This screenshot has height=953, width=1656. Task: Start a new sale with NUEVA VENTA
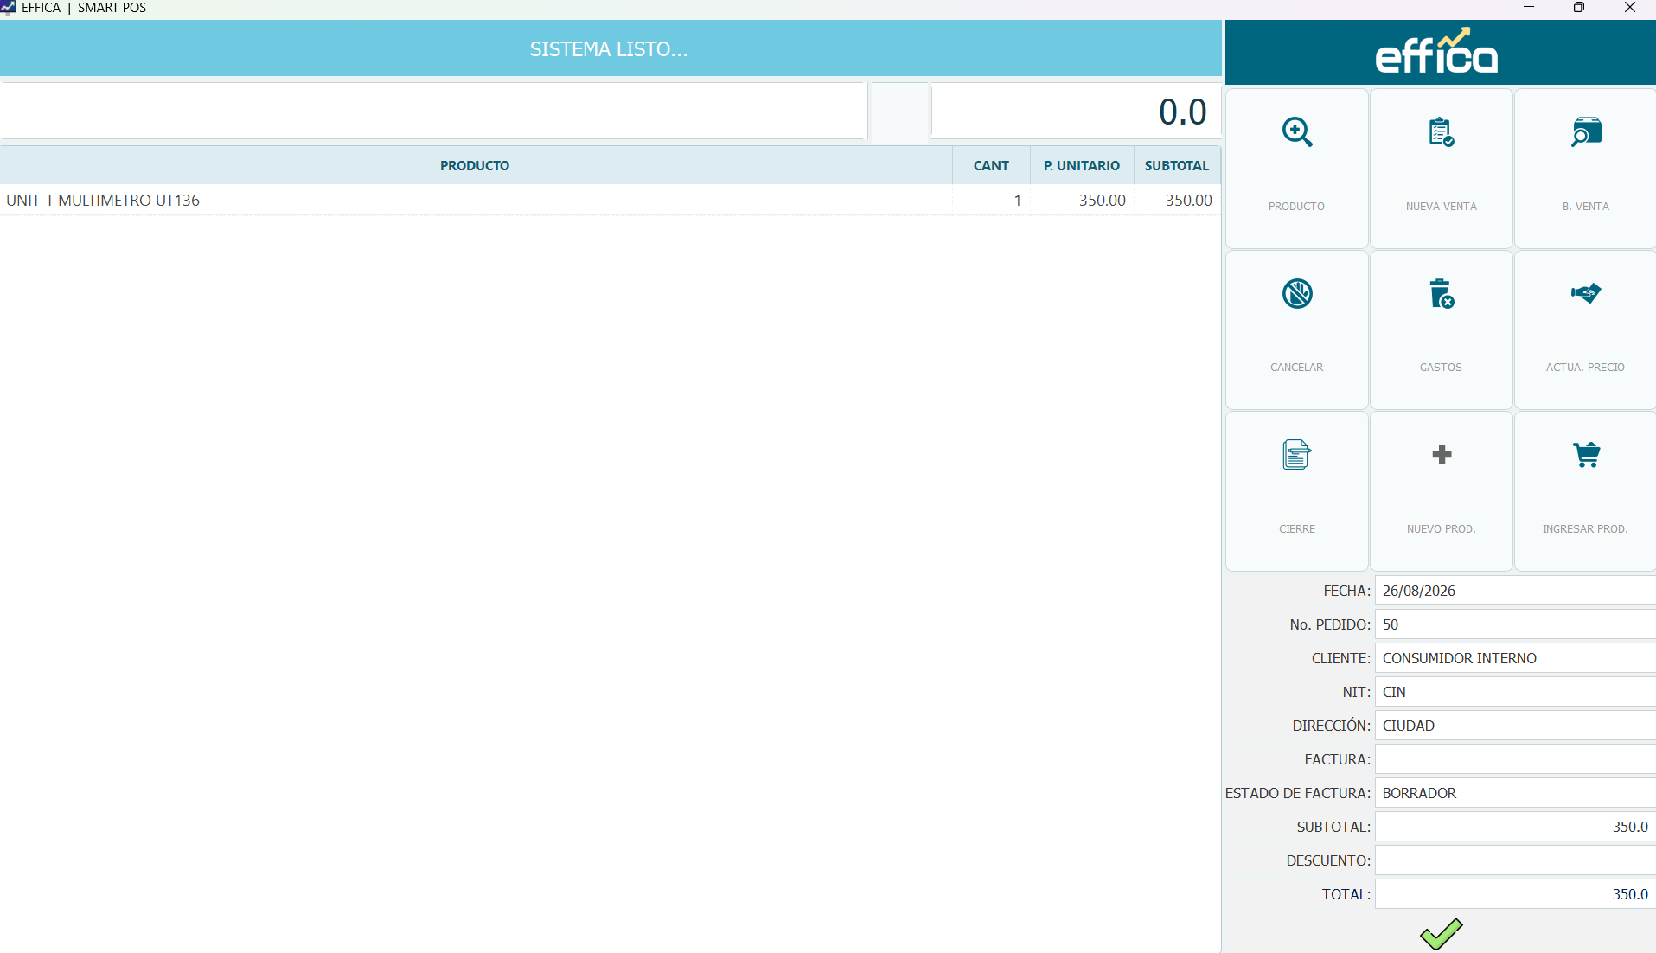pos(1441,169)
